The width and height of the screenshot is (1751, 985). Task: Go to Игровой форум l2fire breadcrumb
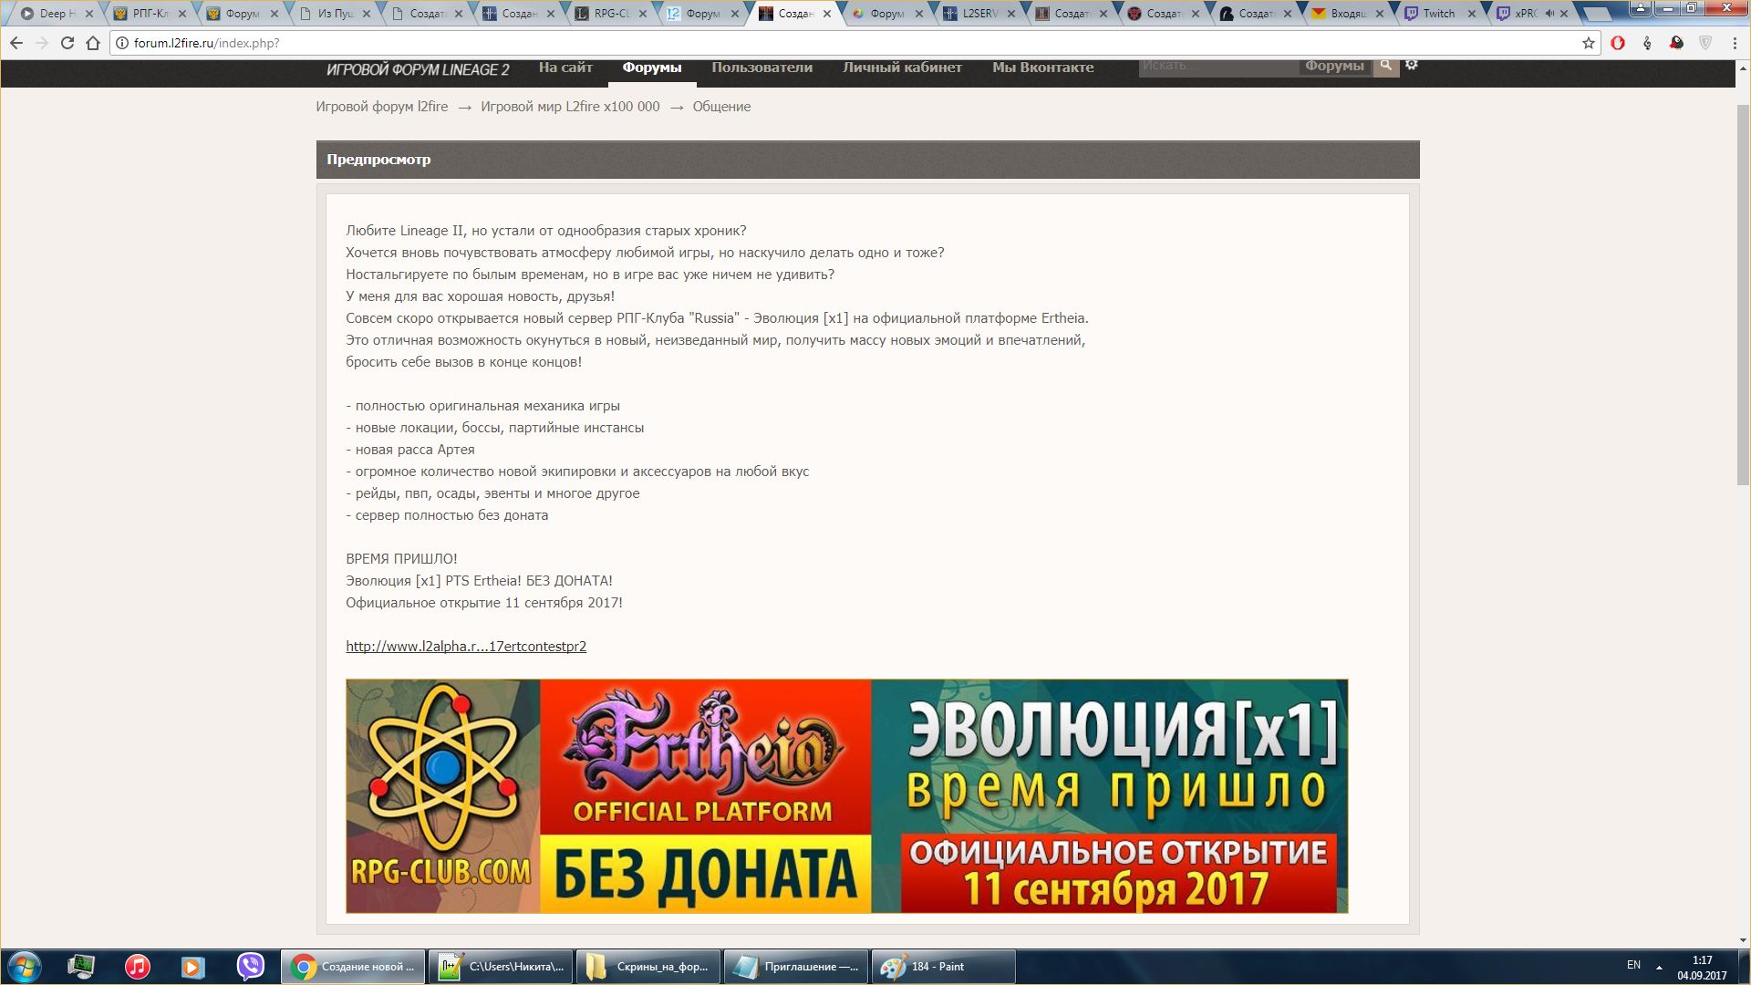click(382, 107)
